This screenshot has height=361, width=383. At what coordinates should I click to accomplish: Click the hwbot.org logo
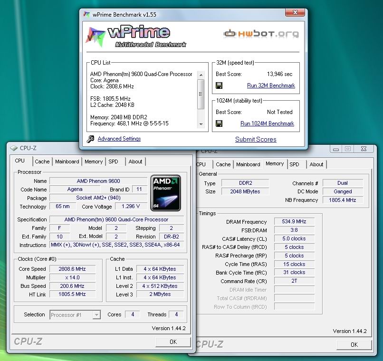(x=261, y=34)
